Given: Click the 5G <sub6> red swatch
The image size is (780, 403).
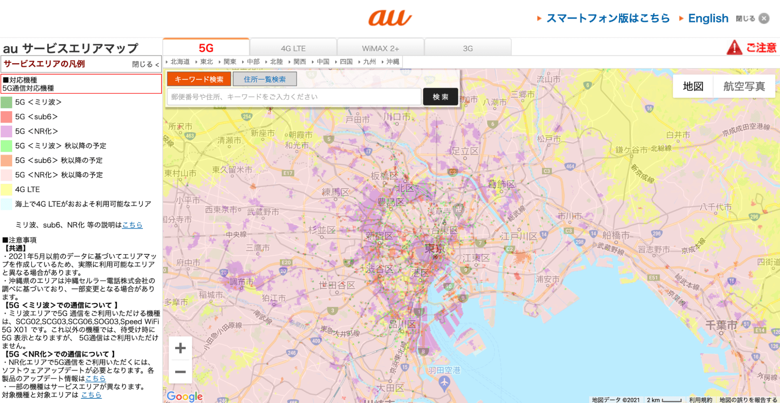Looking at the screenshot, I should click(x=7, y=117).
